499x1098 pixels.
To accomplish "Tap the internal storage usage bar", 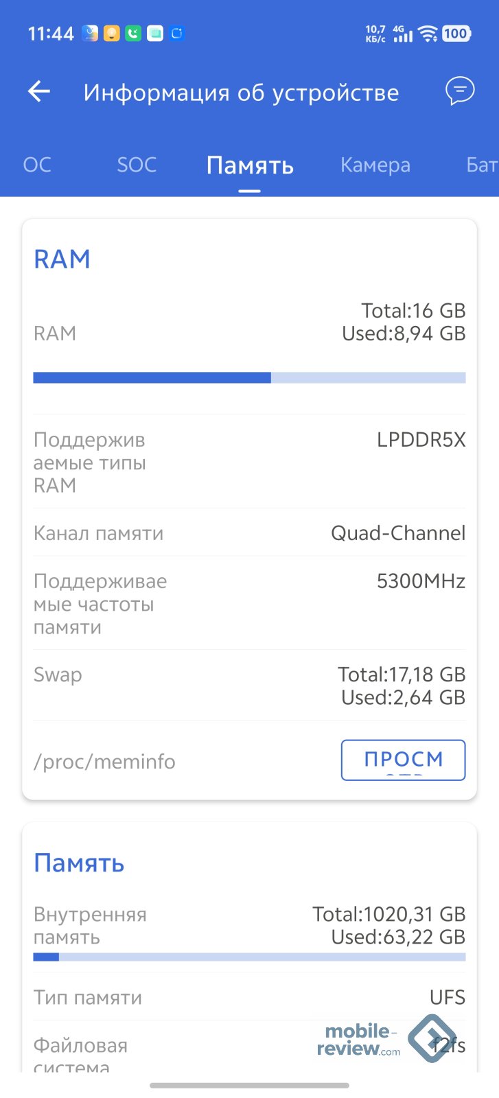I will 249,957.
